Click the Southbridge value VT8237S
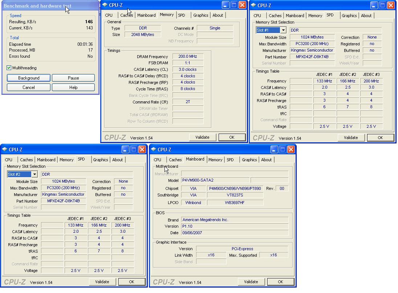Screen dimensions: 398x293 (x=235, y=195)
